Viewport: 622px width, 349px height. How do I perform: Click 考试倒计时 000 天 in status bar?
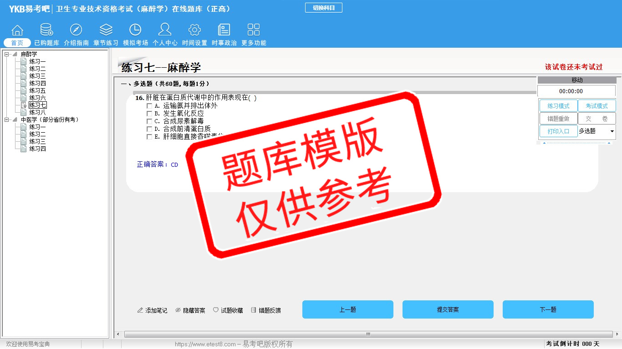(x=573, y=344)
